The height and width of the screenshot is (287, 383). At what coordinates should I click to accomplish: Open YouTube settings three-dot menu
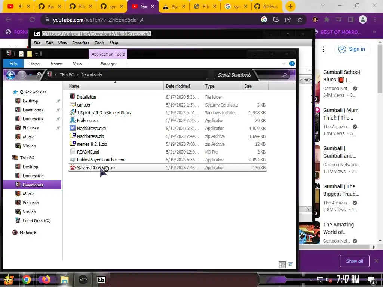pos(324,49)
